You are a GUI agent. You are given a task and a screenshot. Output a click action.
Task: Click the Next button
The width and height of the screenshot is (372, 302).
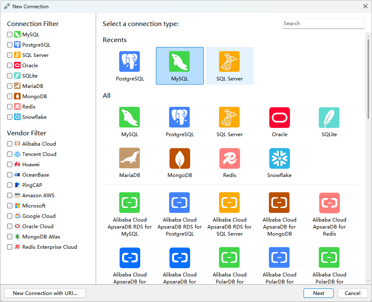point(318,293)
